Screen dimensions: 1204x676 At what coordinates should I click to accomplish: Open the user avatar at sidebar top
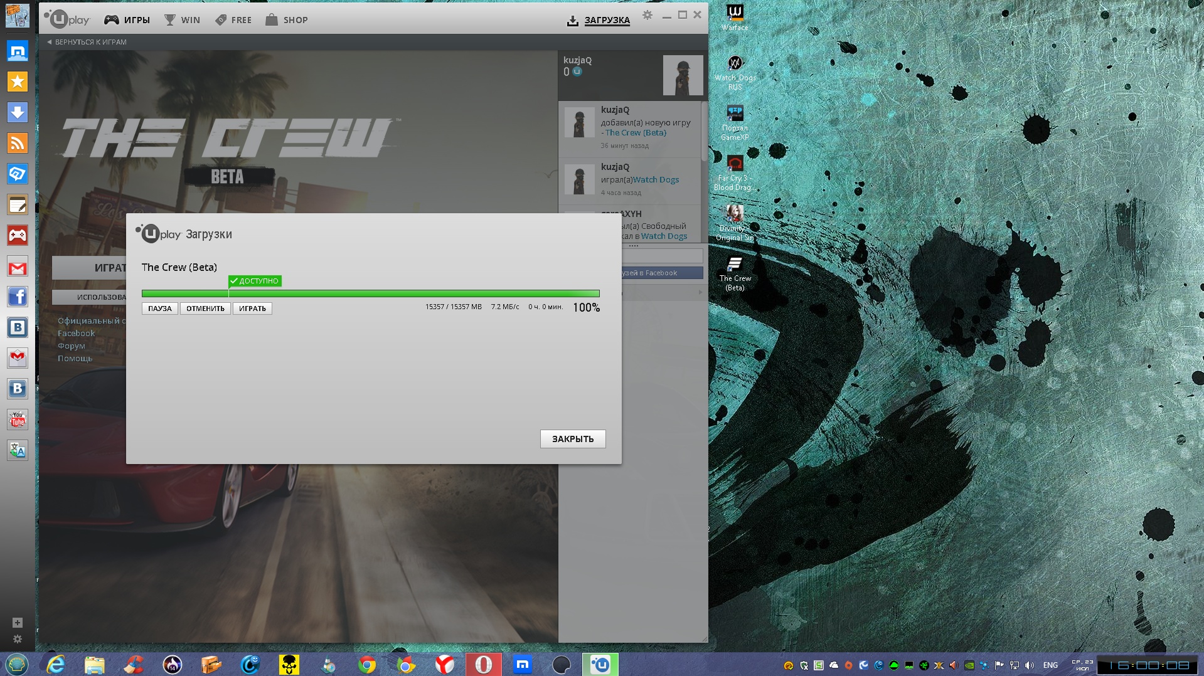(x=18, y=16)
